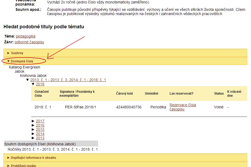The height and width of the screenshot is (167, 251).
Task: Expand the 2013 year issues
Action: pyautogui.click(x=40, y=138)
